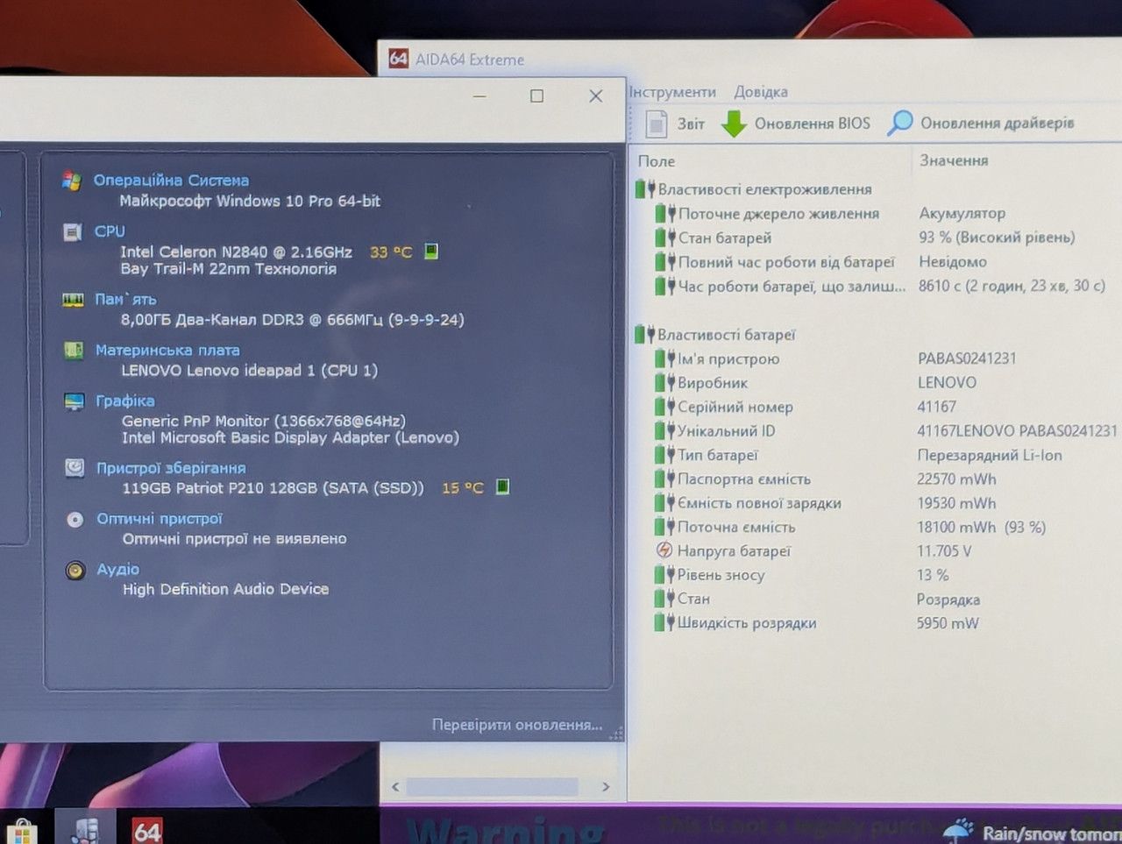Image resolution: width=1122 pixels, height=844 pixels.
Task: Click the magnifier Оновлення драйверів icon
Action: (x=900, y=123)
